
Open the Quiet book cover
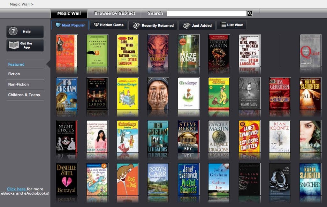point(310,51)
